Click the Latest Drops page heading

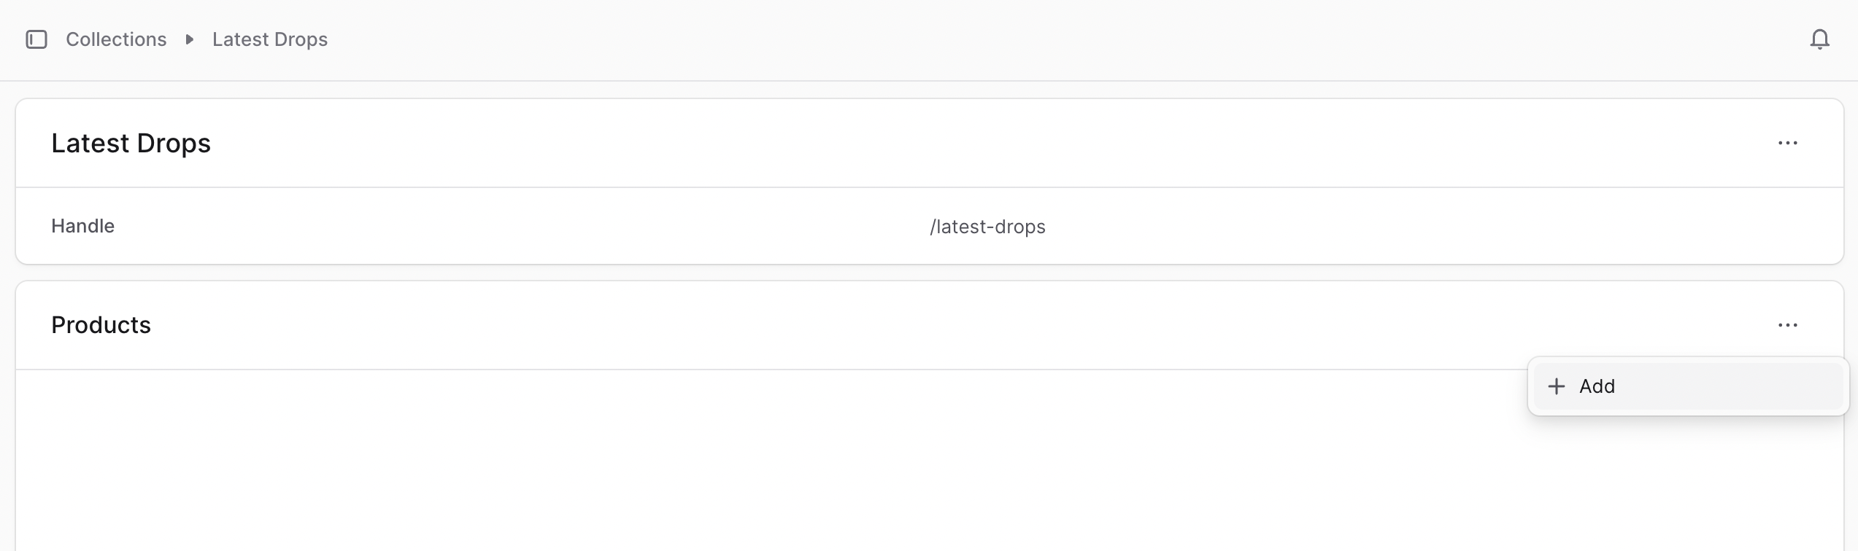coord(131,143)
